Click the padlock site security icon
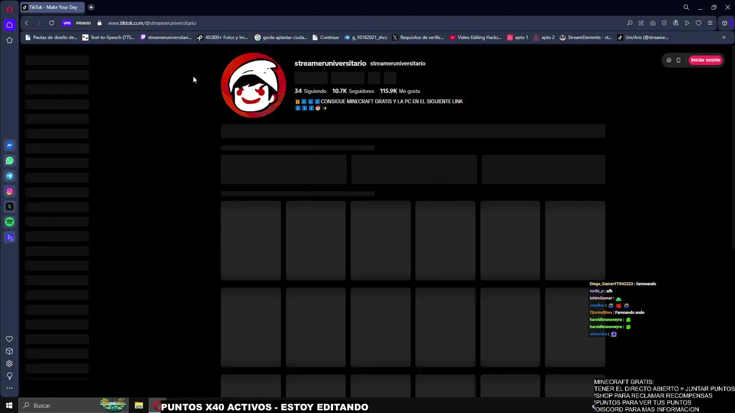The height and width of the screenshot is (413, 735). point(99,23)
